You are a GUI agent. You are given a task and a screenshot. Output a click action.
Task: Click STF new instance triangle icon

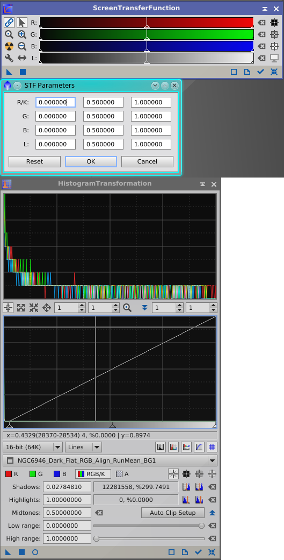tap(9, 72)
